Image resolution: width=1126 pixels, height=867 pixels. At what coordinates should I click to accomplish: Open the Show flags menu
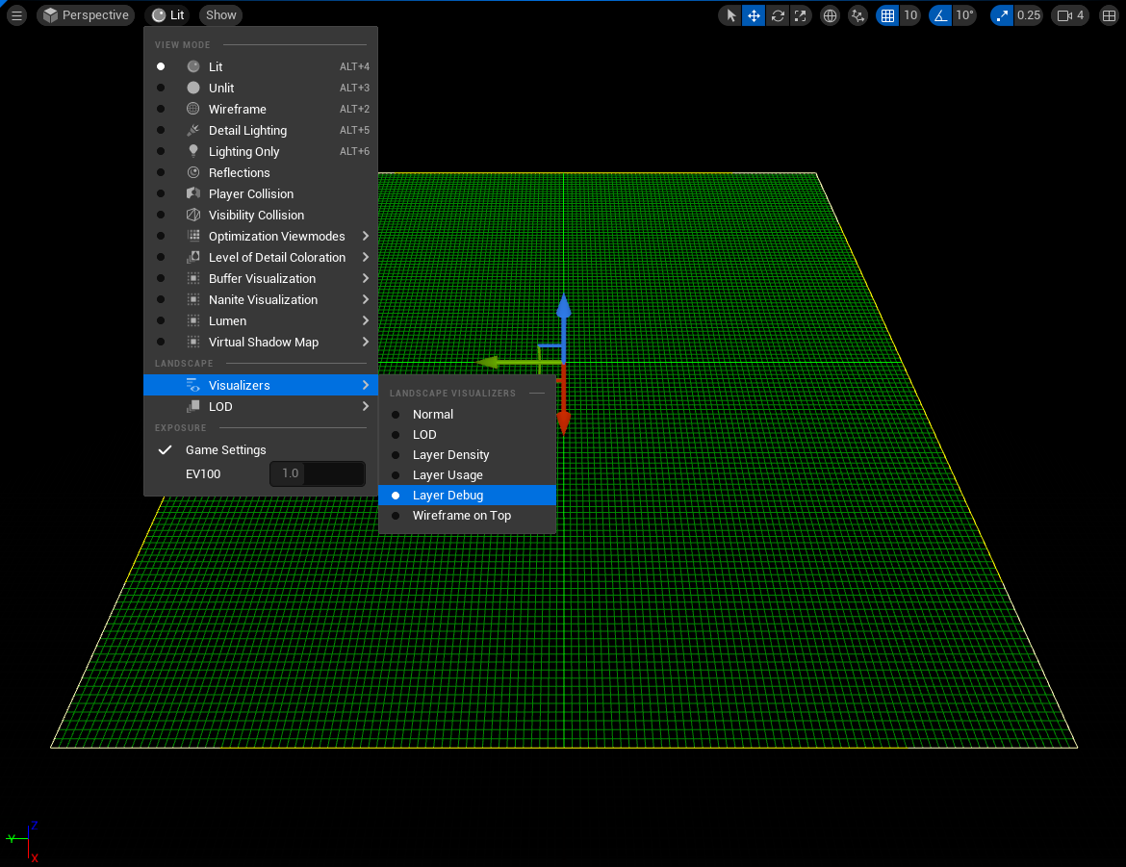tap(219, 14)
